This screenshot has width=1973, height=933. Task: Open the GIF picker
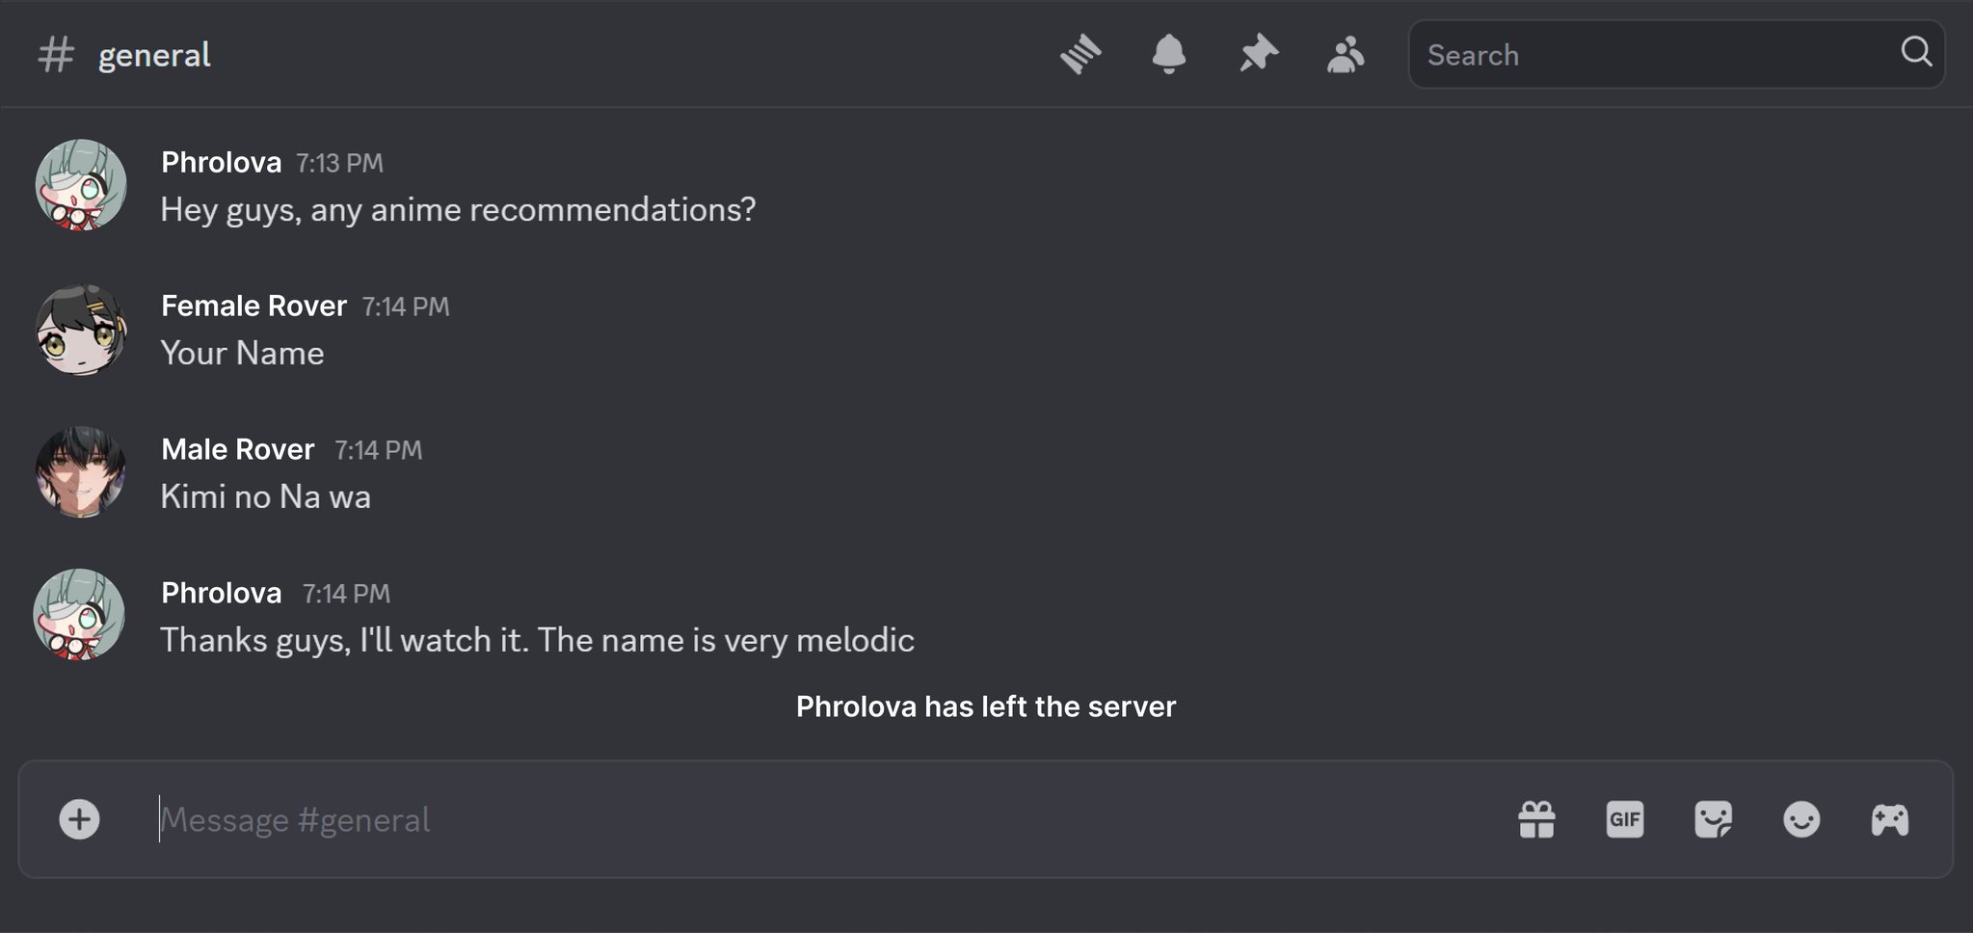[1624, 820]
